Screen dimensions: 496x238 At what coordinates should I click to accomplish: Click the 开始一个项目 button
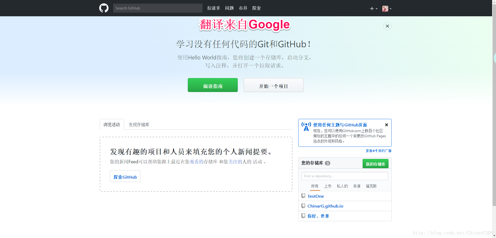[x=274, y=85]
